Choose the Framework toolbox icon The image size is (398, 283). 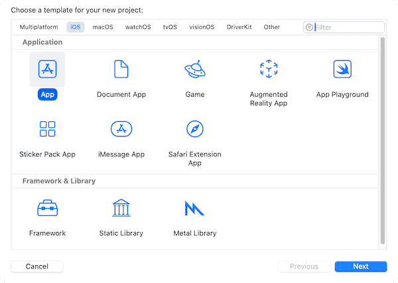click(x=47, y=208)
